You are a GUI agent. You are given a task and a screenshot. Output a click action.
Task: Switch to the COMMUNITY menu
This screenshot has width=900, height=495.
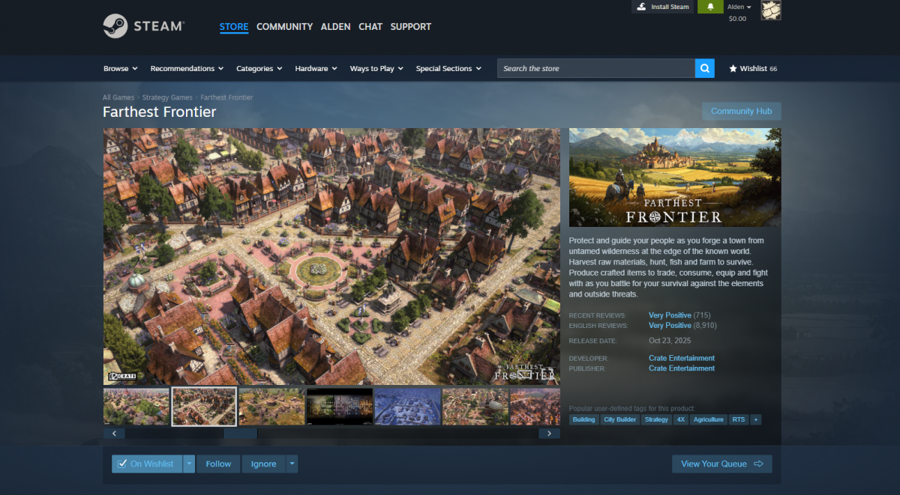point(284,26)
